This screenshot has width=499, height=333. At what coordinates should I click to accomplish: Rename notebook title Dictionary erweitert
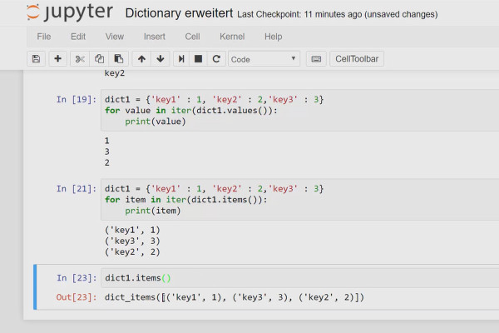[179, 13]
